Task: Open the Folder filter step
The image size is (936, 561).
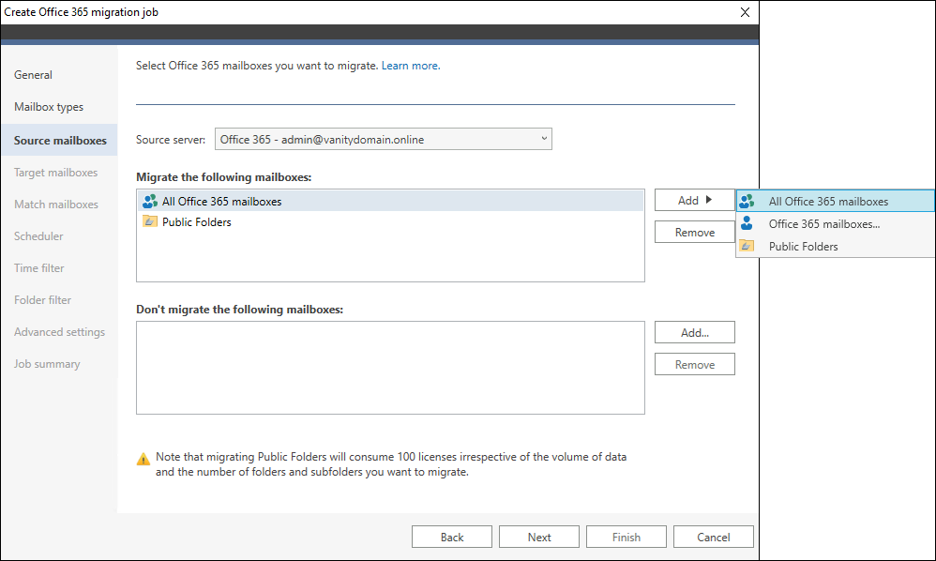Action: click(43, 300)
